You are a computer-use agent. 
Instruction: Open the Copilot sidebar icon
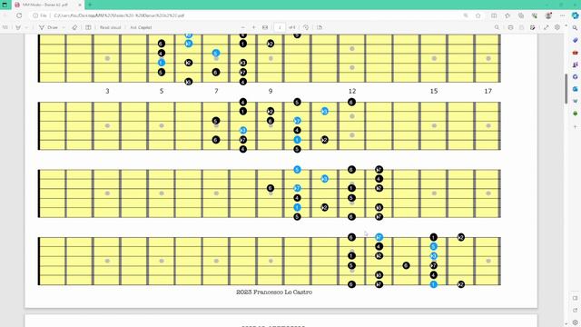coord(575,15)
